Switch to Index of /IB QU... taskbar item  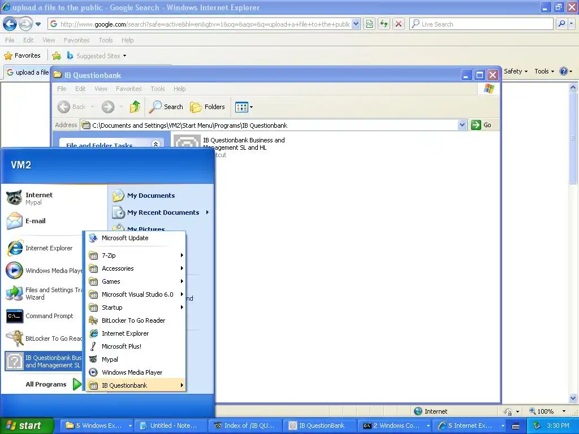pos(245,426)
